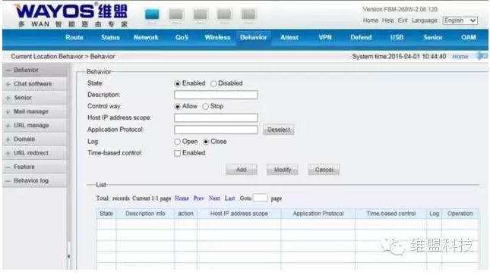The image size is (490, 275).
Task: Open the Behavior menu tab
Action: pyautogui.click(x=254, y=37)
